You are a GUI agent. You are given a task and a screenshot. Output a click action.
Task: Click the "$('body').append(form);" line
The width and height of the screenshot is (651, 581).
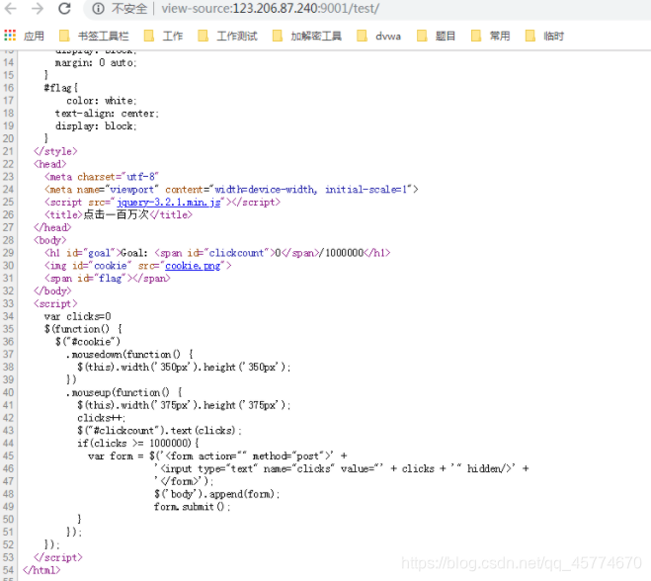[216, 494]
